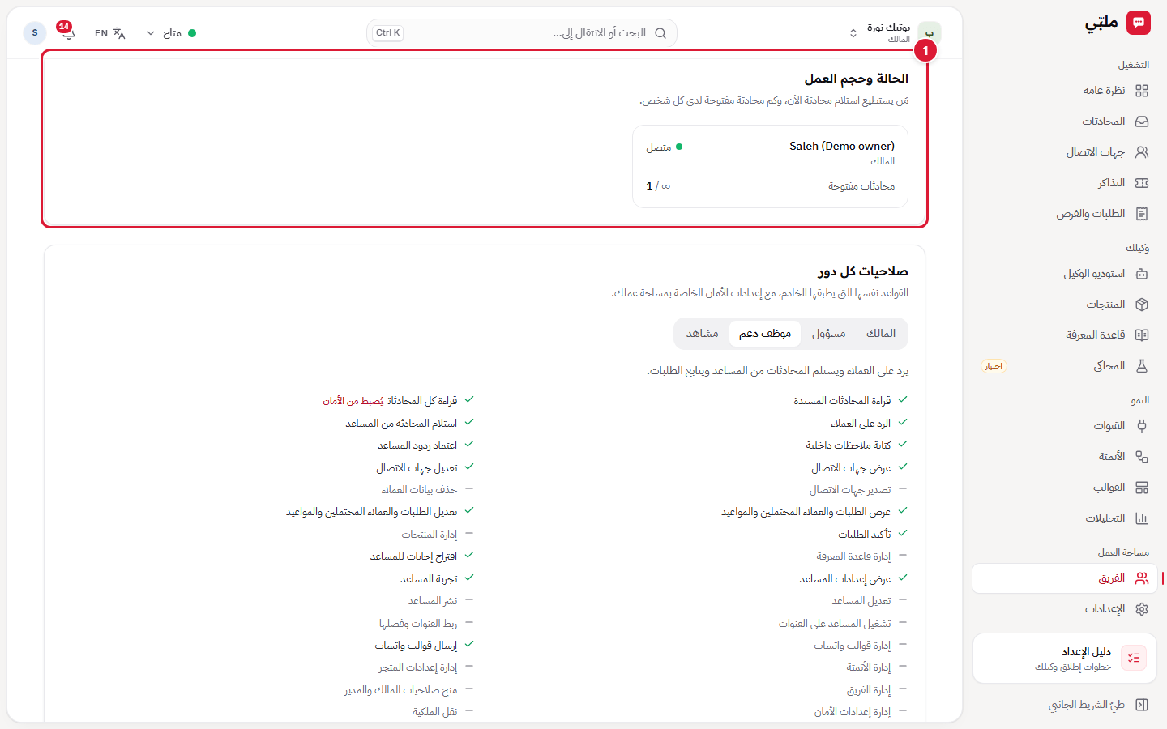This screenshot has width=1167, height=729.
Task: Click the notifications bell with 14 badge
Action: [67, 32]
